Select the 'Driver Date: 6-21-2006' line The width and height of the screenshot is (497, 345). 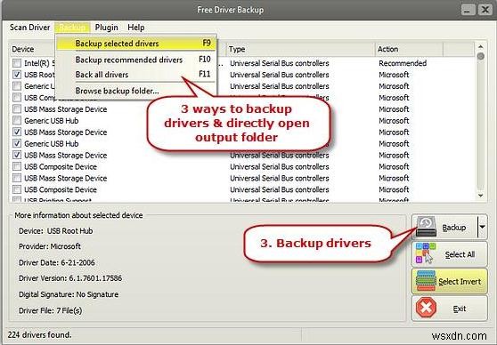coord(57,262)
